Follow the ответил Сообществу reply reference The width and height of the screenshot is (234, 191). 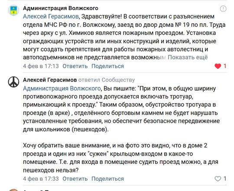[x=107, y=80]
